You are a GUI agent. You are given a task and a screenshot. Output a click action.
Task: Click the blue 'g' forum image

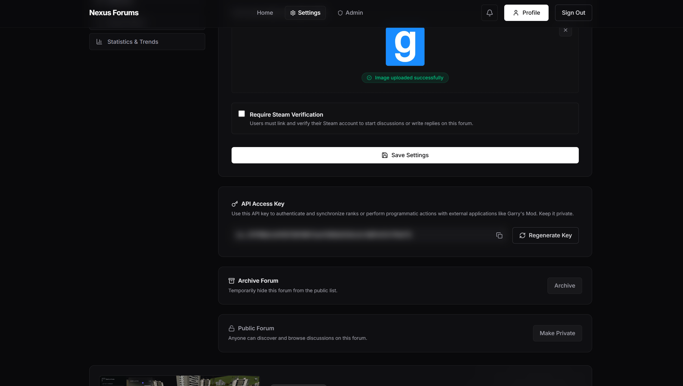405,46
